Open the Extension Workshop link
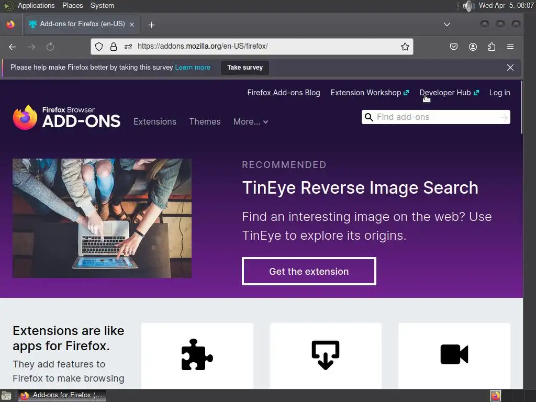Screen dimensions: 536x402 [x=370, y=93]
